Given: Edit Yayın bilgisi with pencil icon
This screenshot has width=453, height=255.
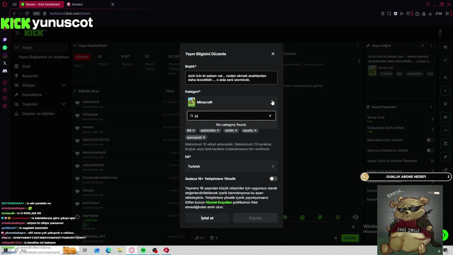Looking at the screenshot, I should pyautogui.click(x=423, y=46).
